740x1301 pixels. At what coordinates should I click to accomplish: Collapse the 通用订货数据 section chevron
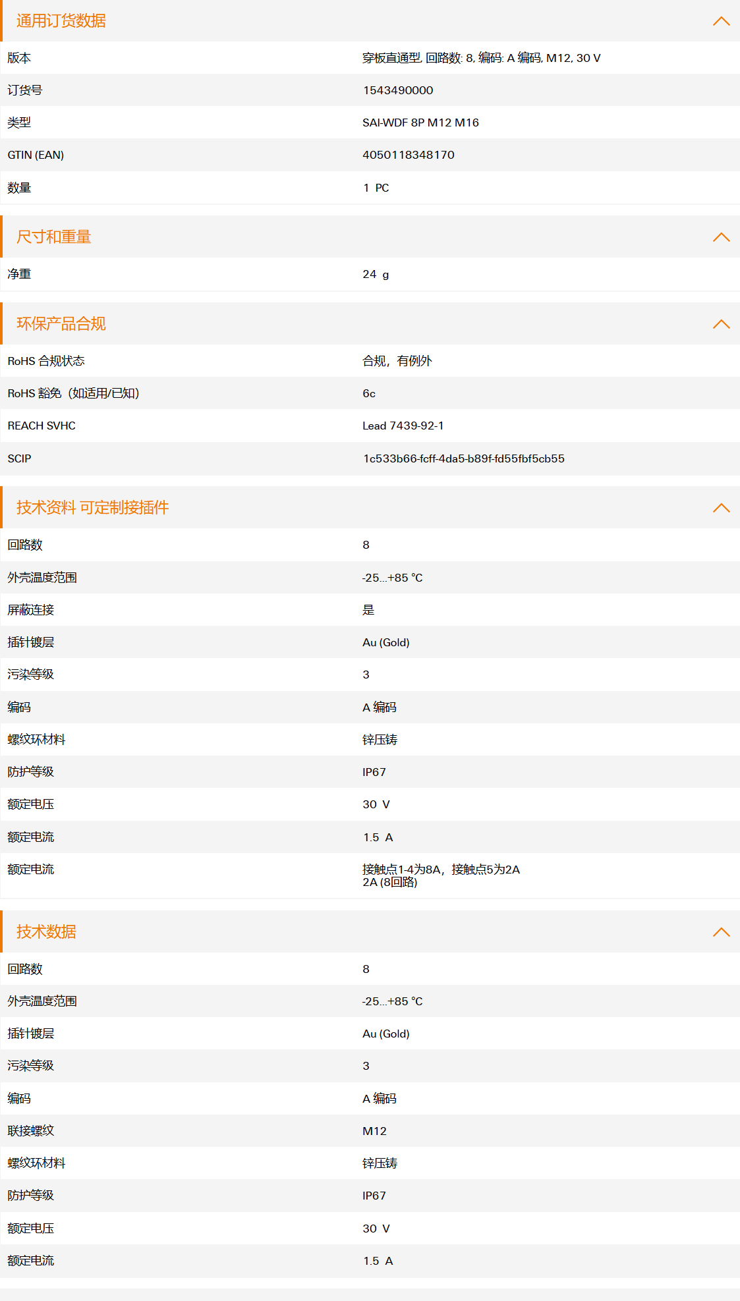[x=722, y=21]
